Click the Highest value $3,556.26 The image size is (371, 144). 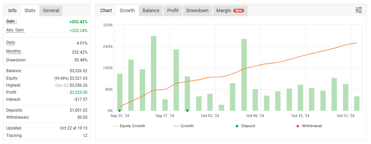point(79,85)
